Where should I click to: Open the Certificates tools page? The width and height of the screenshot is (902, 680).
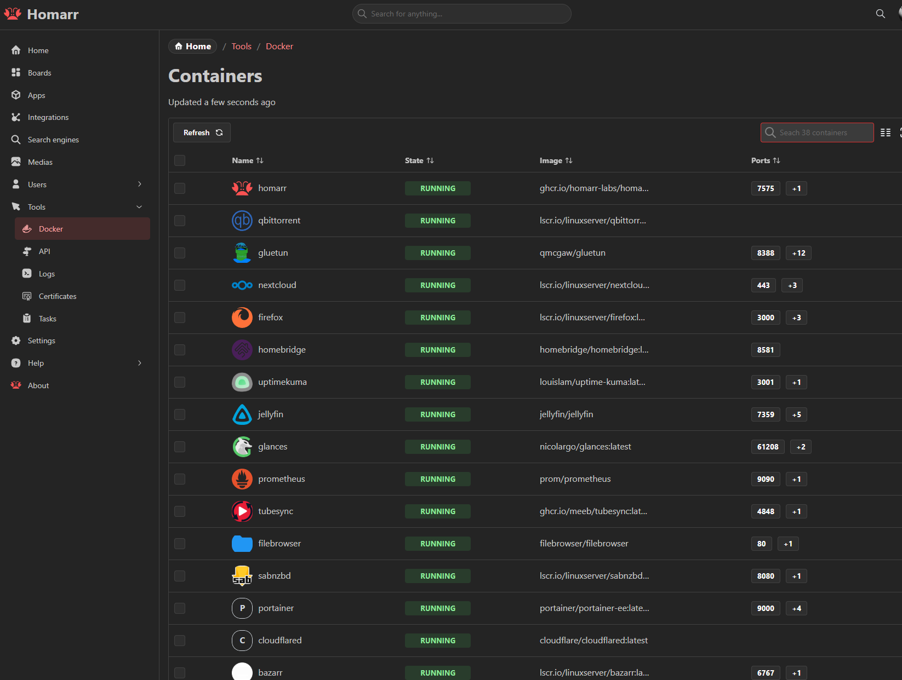pyautogui.click(x=82, y=296)
